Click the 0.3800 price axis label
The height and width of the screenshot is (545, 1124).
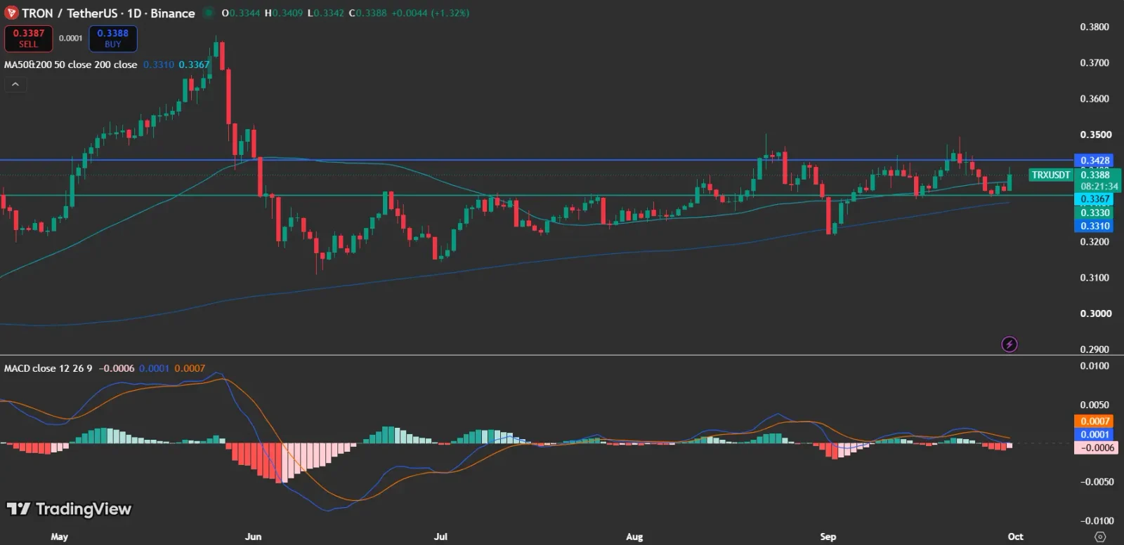1094,27
